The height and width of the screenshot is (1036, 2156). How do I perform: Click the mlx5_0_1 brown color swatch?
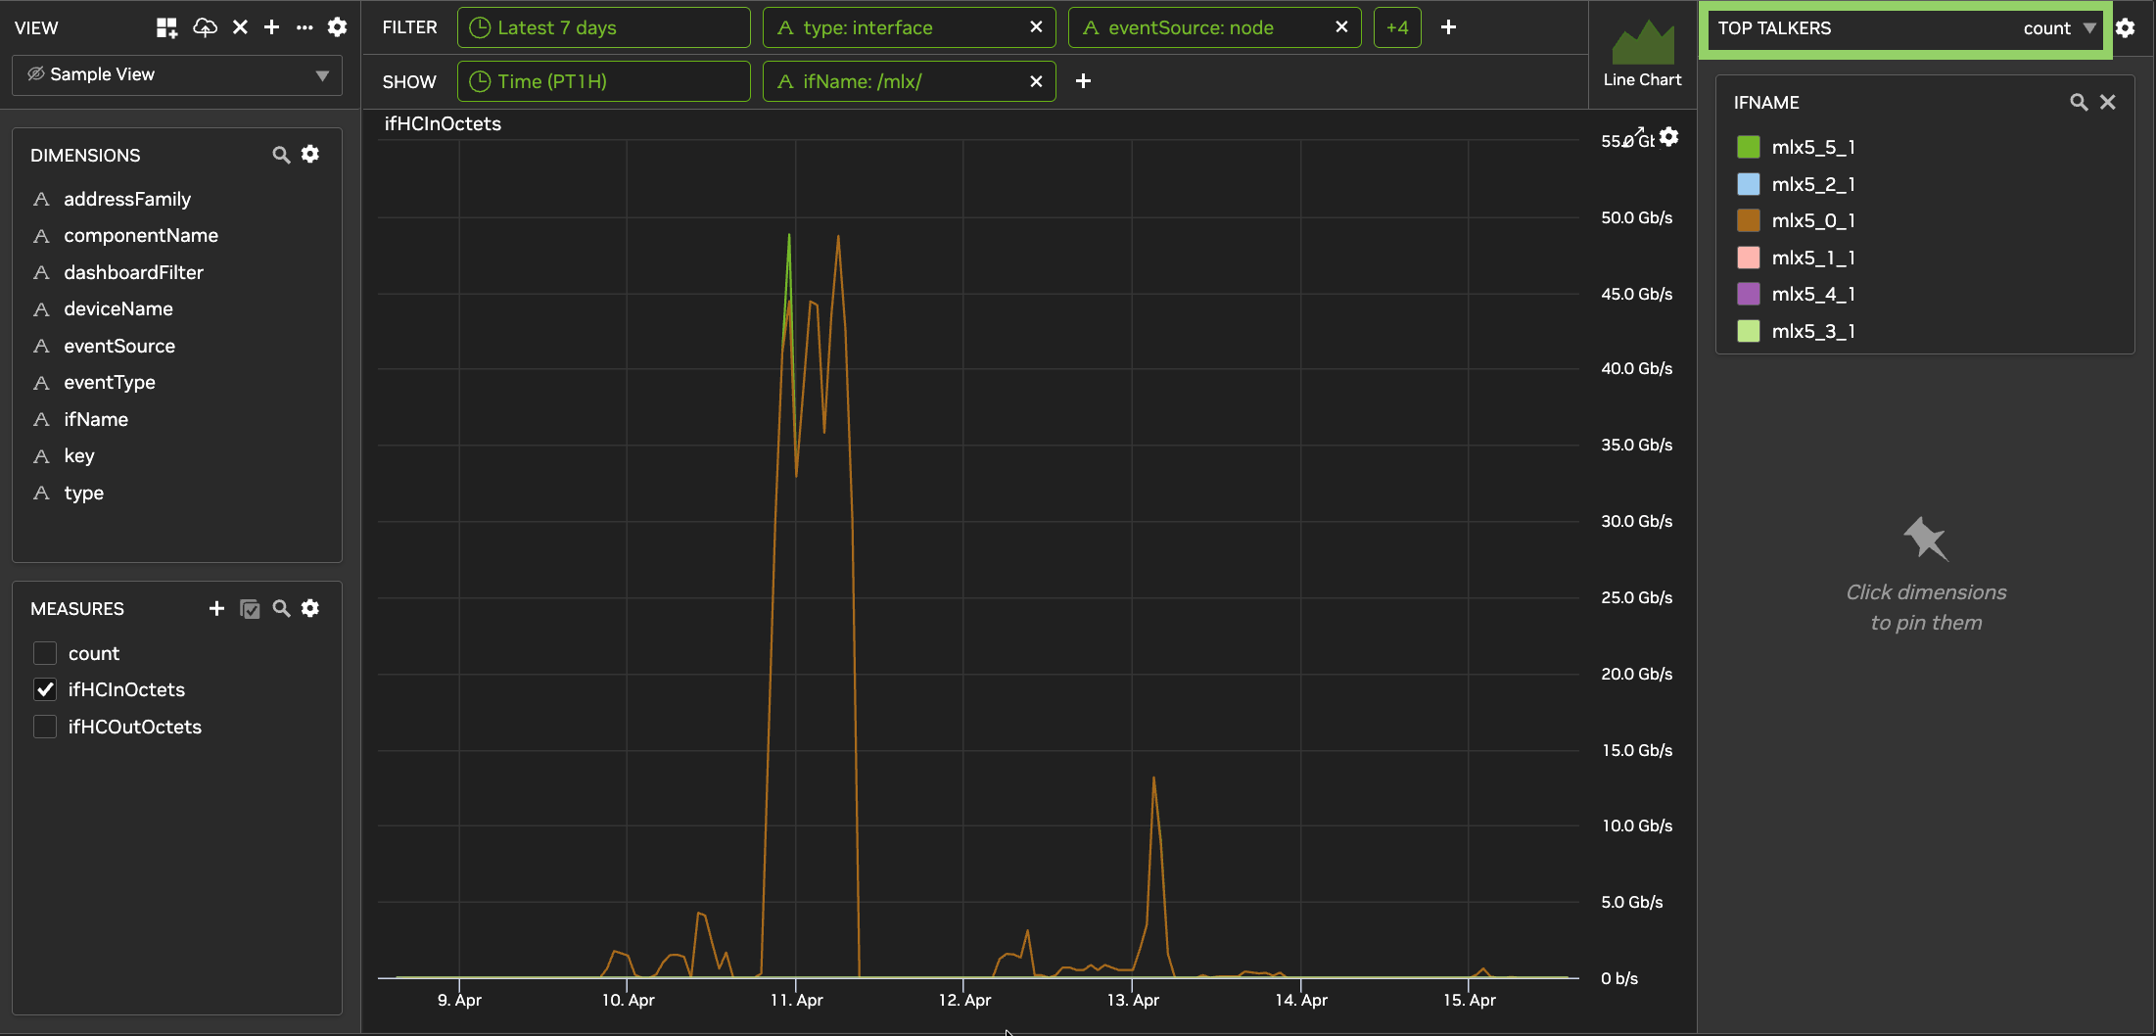point(1748,220)
